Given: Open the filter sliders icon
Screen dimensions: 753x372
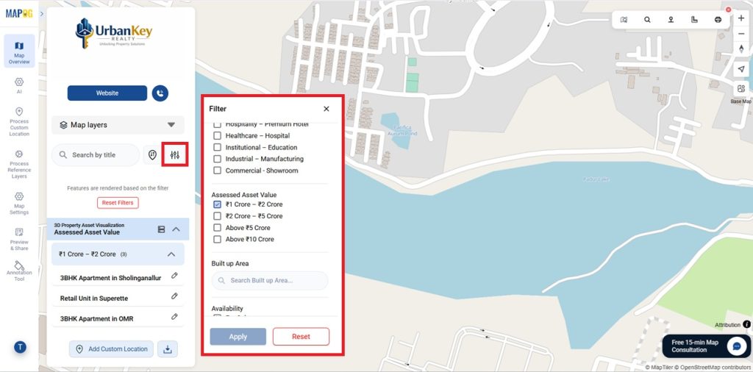Looking at the screenshot, I should coord(175,154).
